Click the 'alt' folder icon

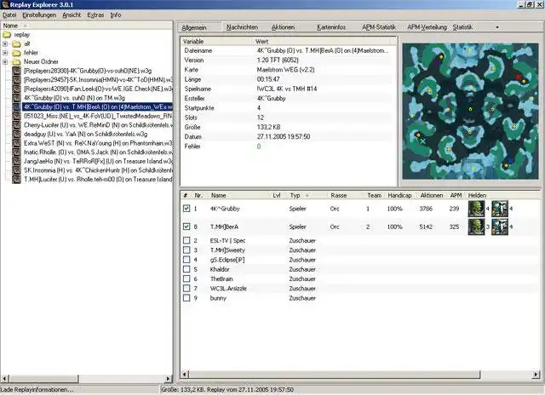point(16,43)
